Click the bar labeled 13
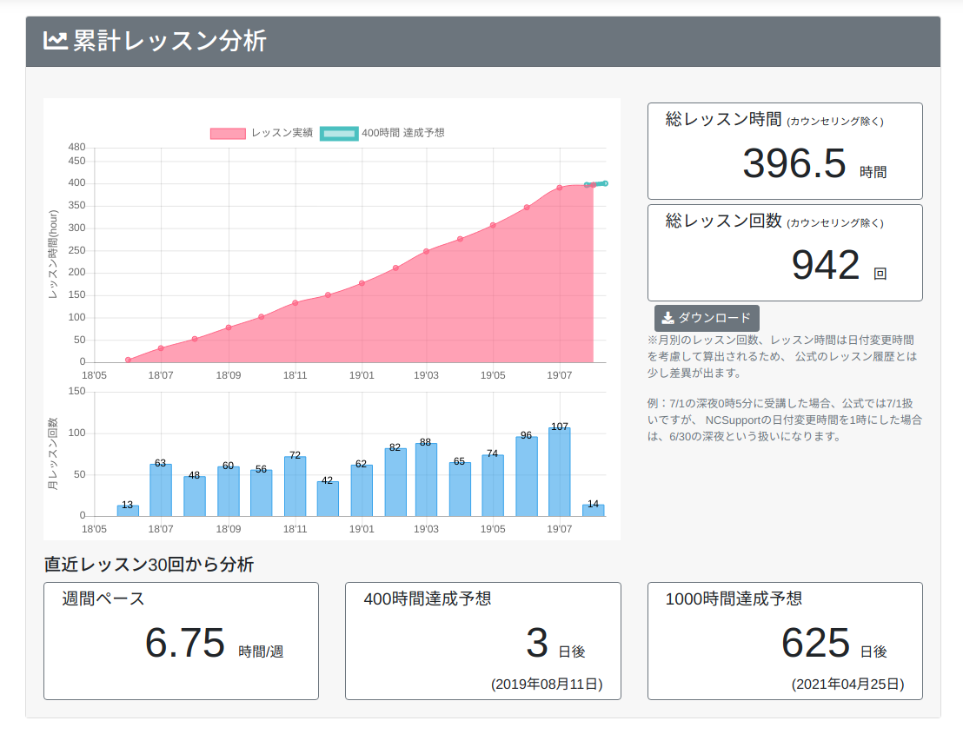The image size is (963, 734). click(128, 511)
